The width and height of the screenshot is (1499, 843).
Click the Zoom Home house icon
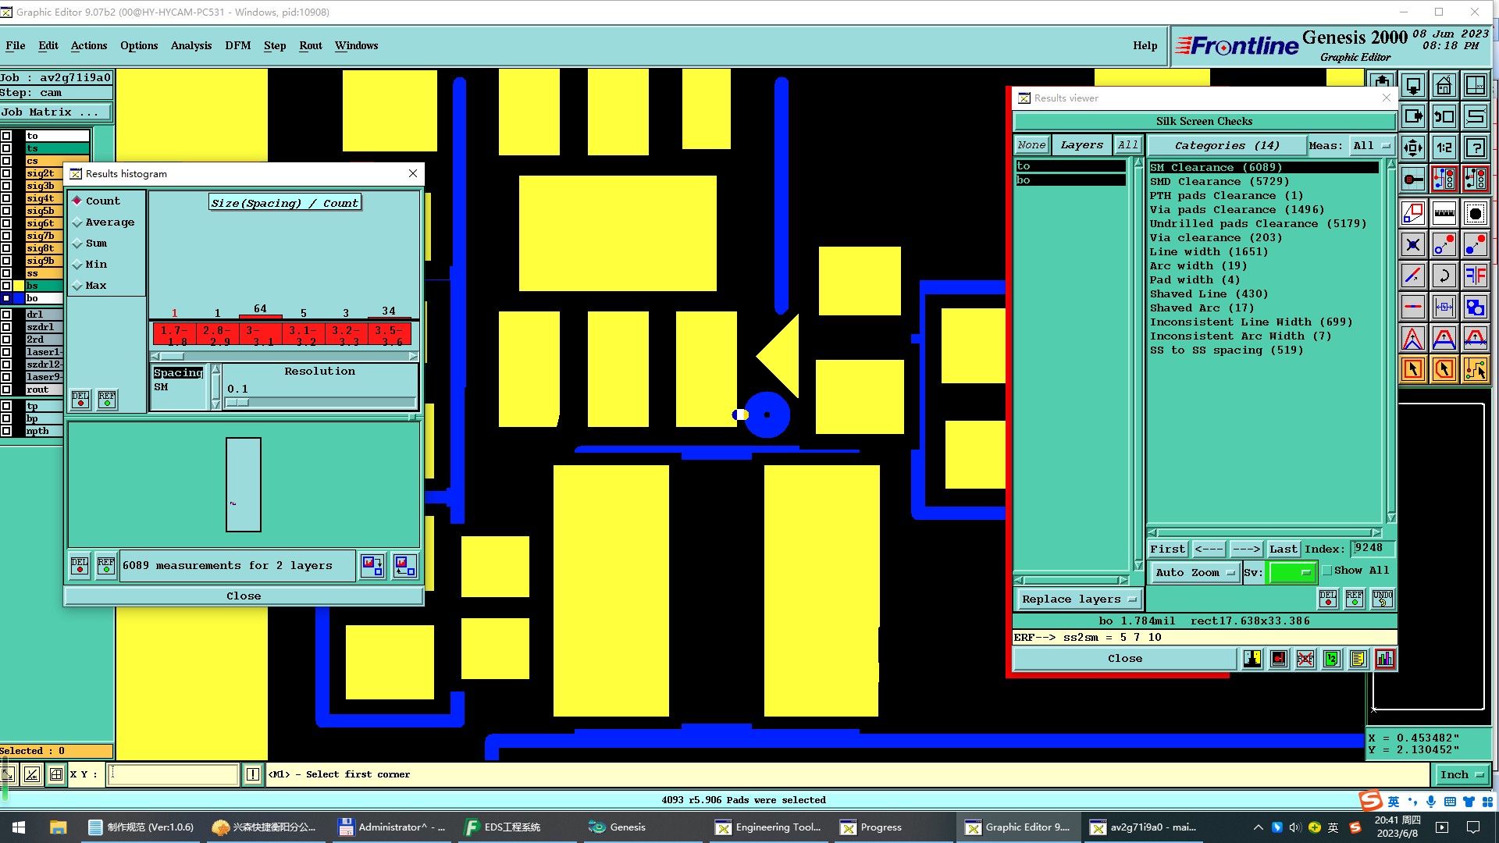point(1444,85)
